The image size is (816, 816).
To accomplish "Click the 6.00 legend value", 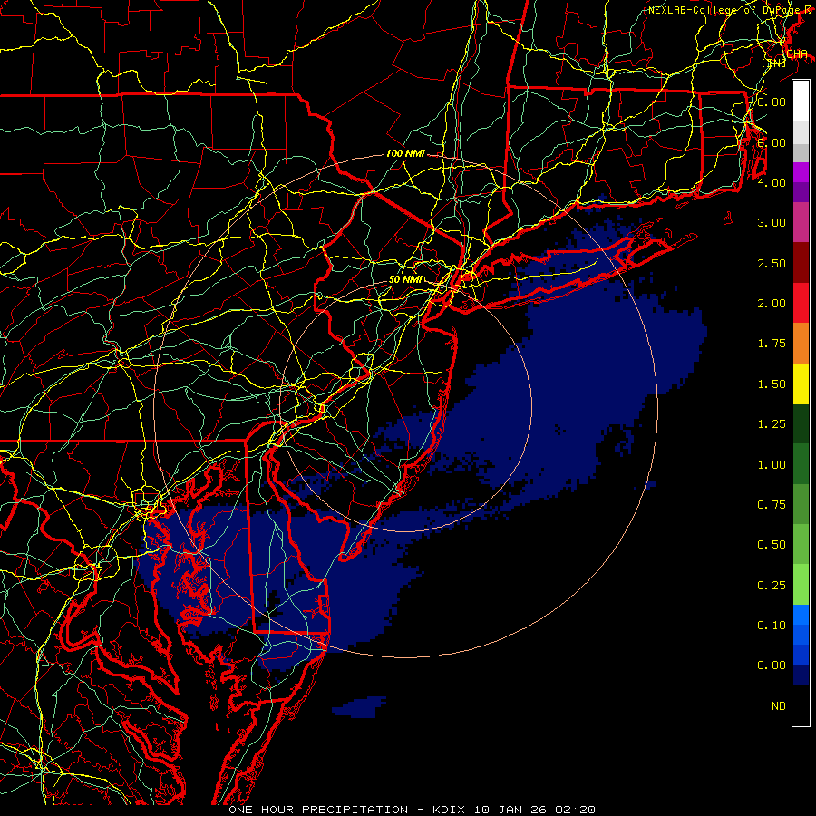I will coord(772,142).
